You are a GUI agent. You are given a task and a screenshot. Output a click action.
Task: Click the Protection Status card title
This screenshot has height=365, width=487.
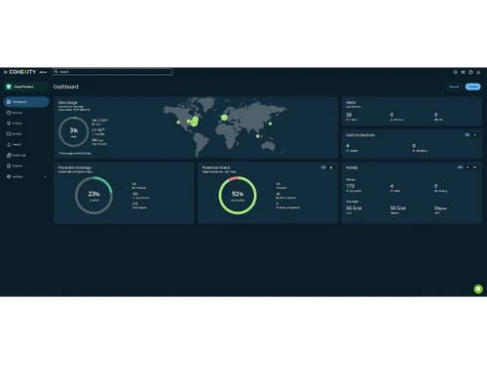pyautogui.click(x=216, y=167)
